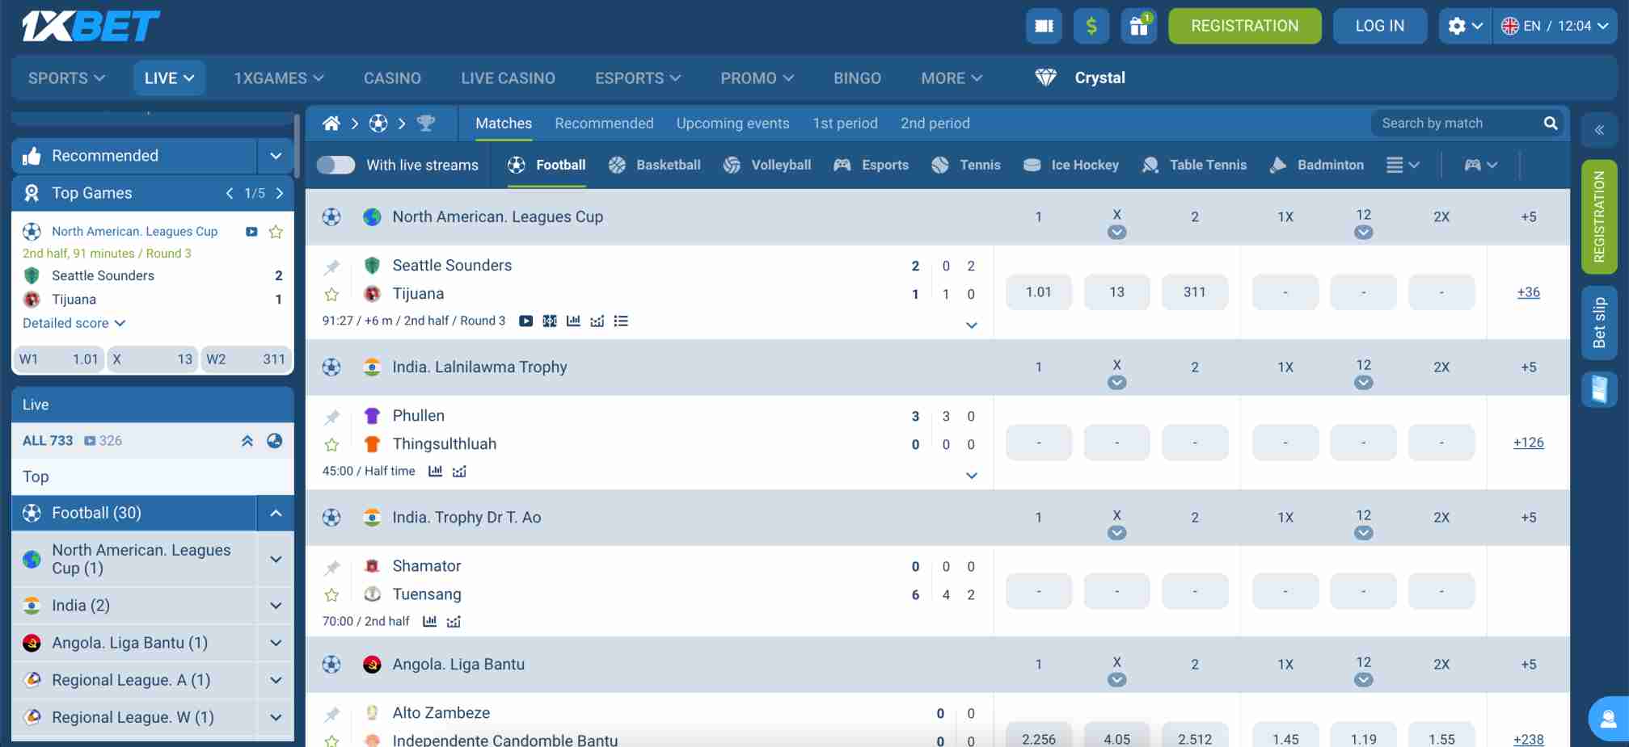The width and height of the screenshot is (1629, 747).
Task: Select the Ice Hockey sport tab
Action: tap(1071, 165)
